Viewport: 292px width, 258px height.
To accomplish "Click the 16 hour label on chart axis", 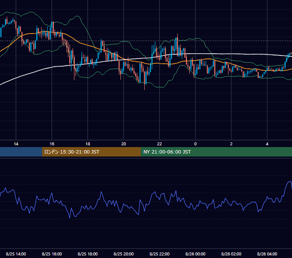I will click(52, 144).
